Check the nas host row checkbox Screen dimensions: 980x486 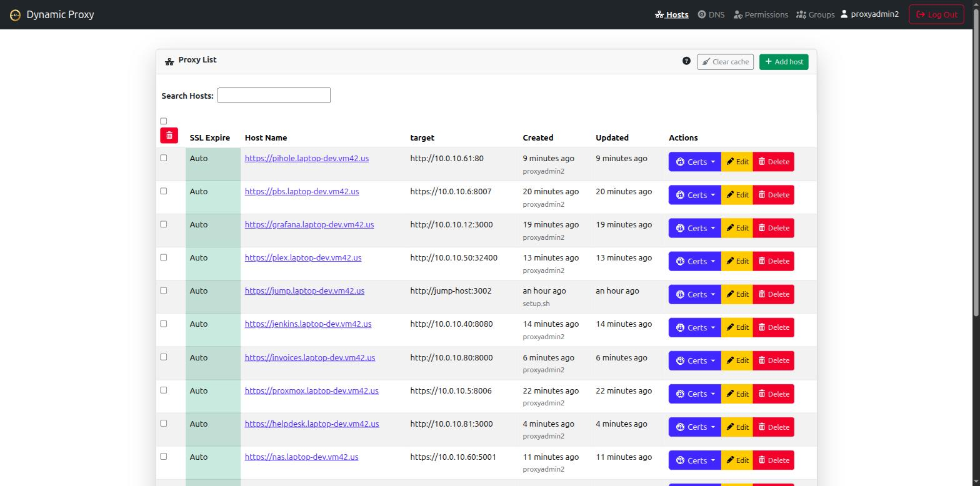click(x=164, y=456)
